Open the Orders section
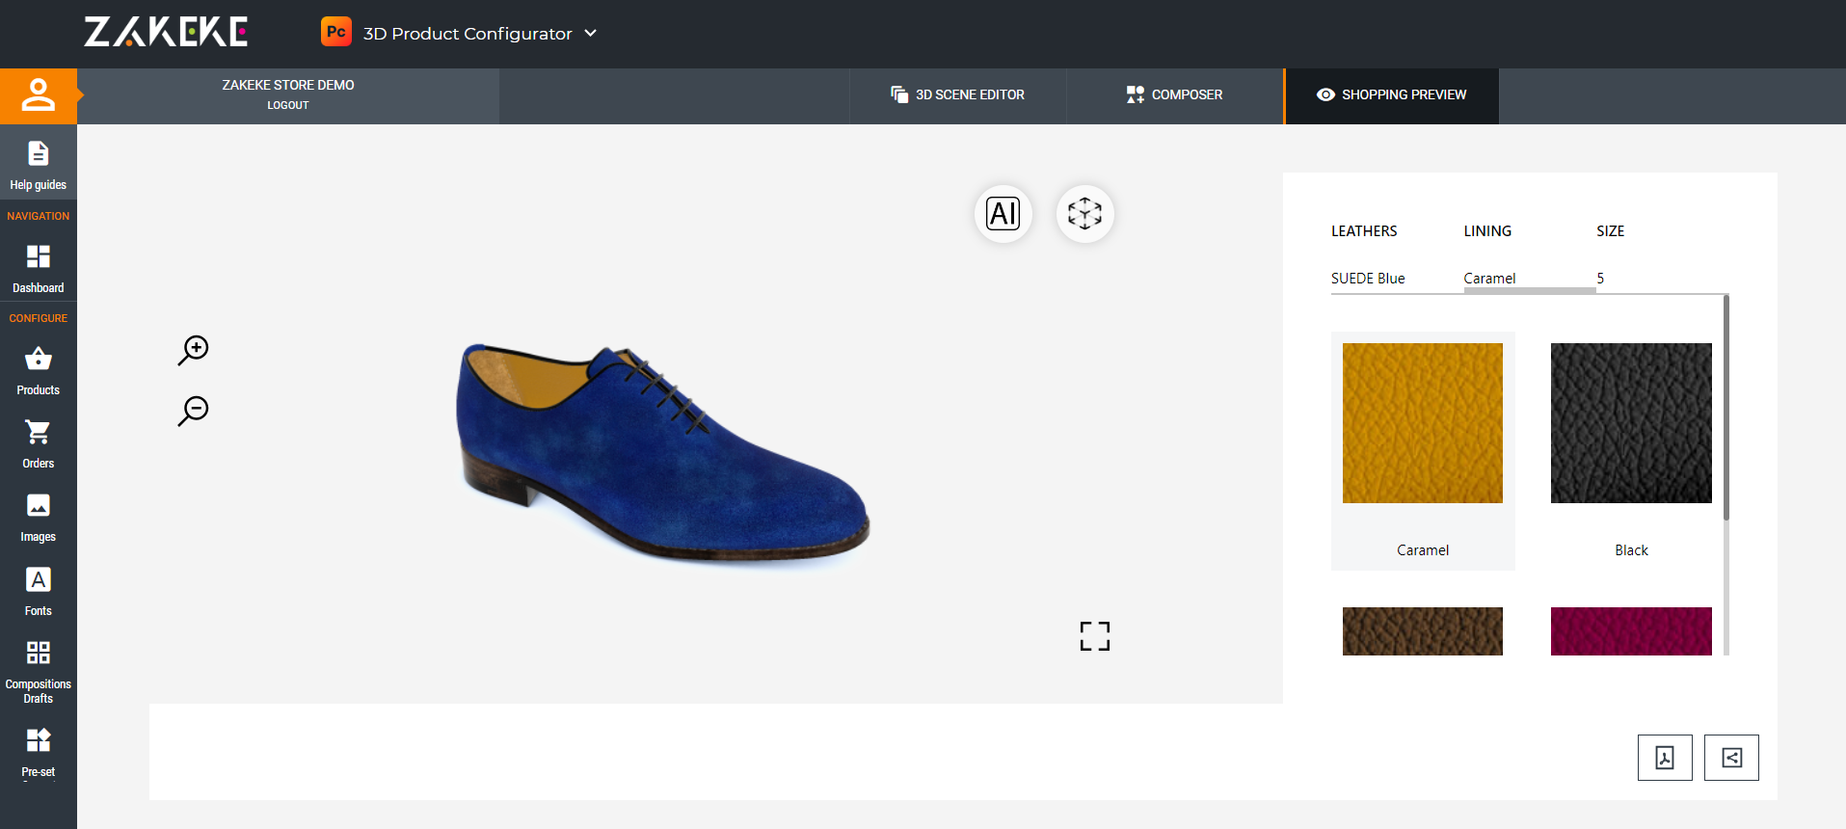The image size is (1846, 829). point(39,444)
